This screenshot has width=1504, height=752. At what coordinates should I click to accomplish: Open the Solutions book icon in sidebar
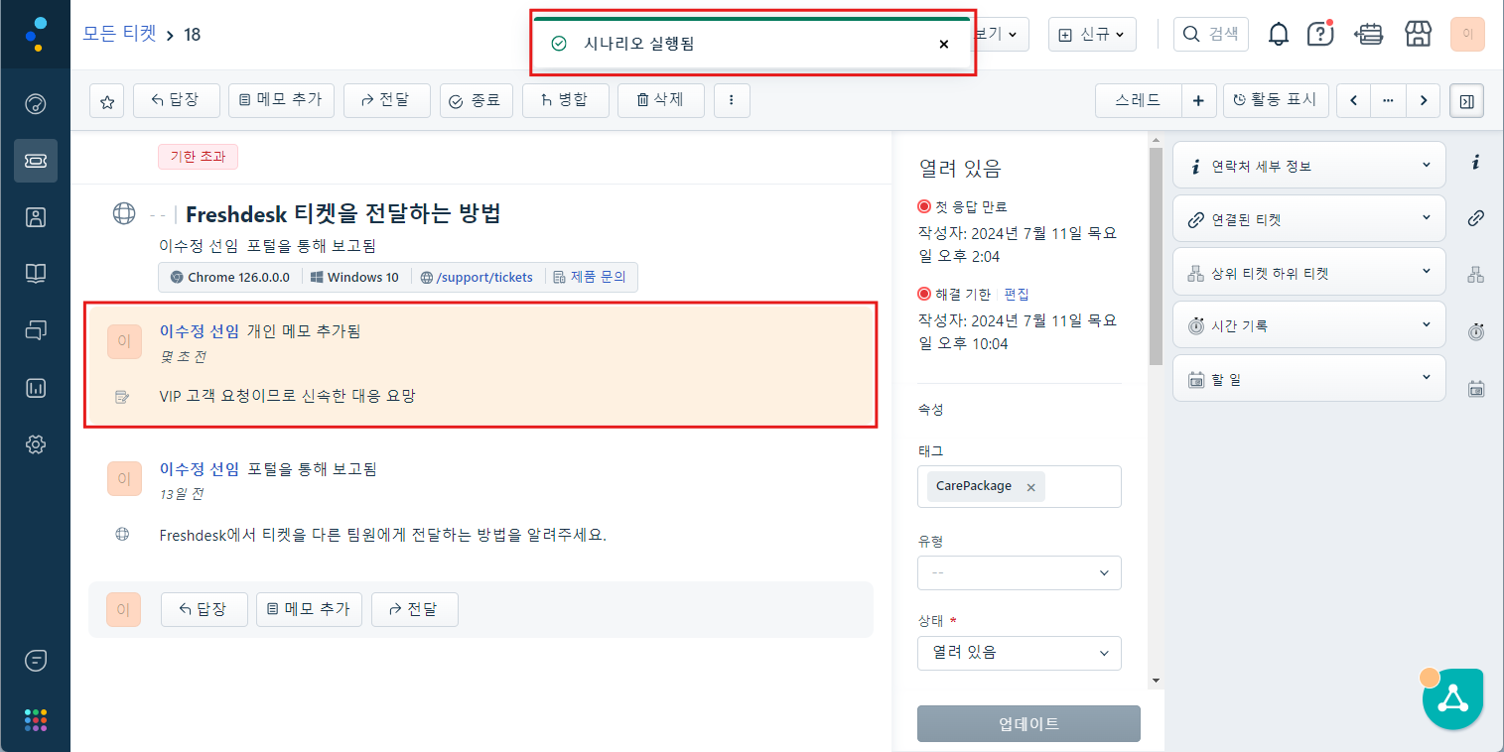point(36,274)
